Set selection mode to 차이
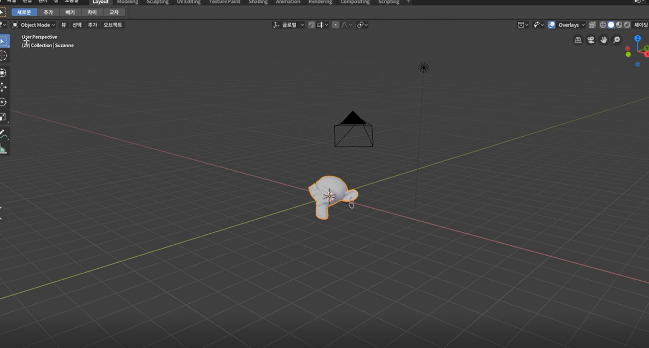This screenshot has height=348, width=649. click(92, 13)
